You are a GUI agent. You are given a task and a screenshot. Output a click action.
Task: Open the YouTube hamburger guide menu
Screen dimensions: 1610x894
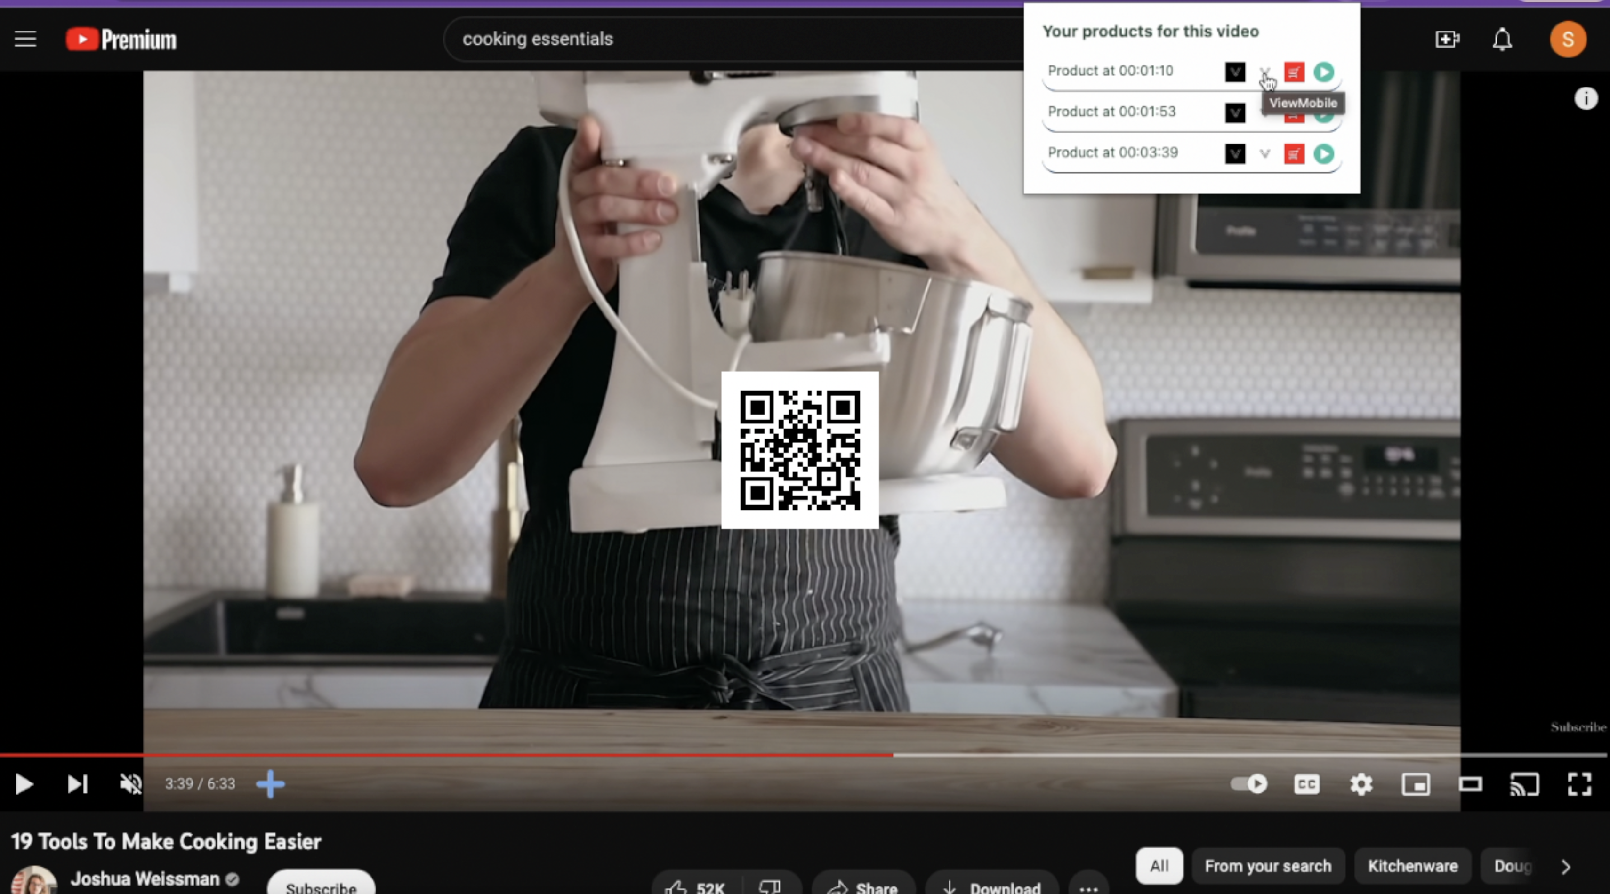(25, 40)
